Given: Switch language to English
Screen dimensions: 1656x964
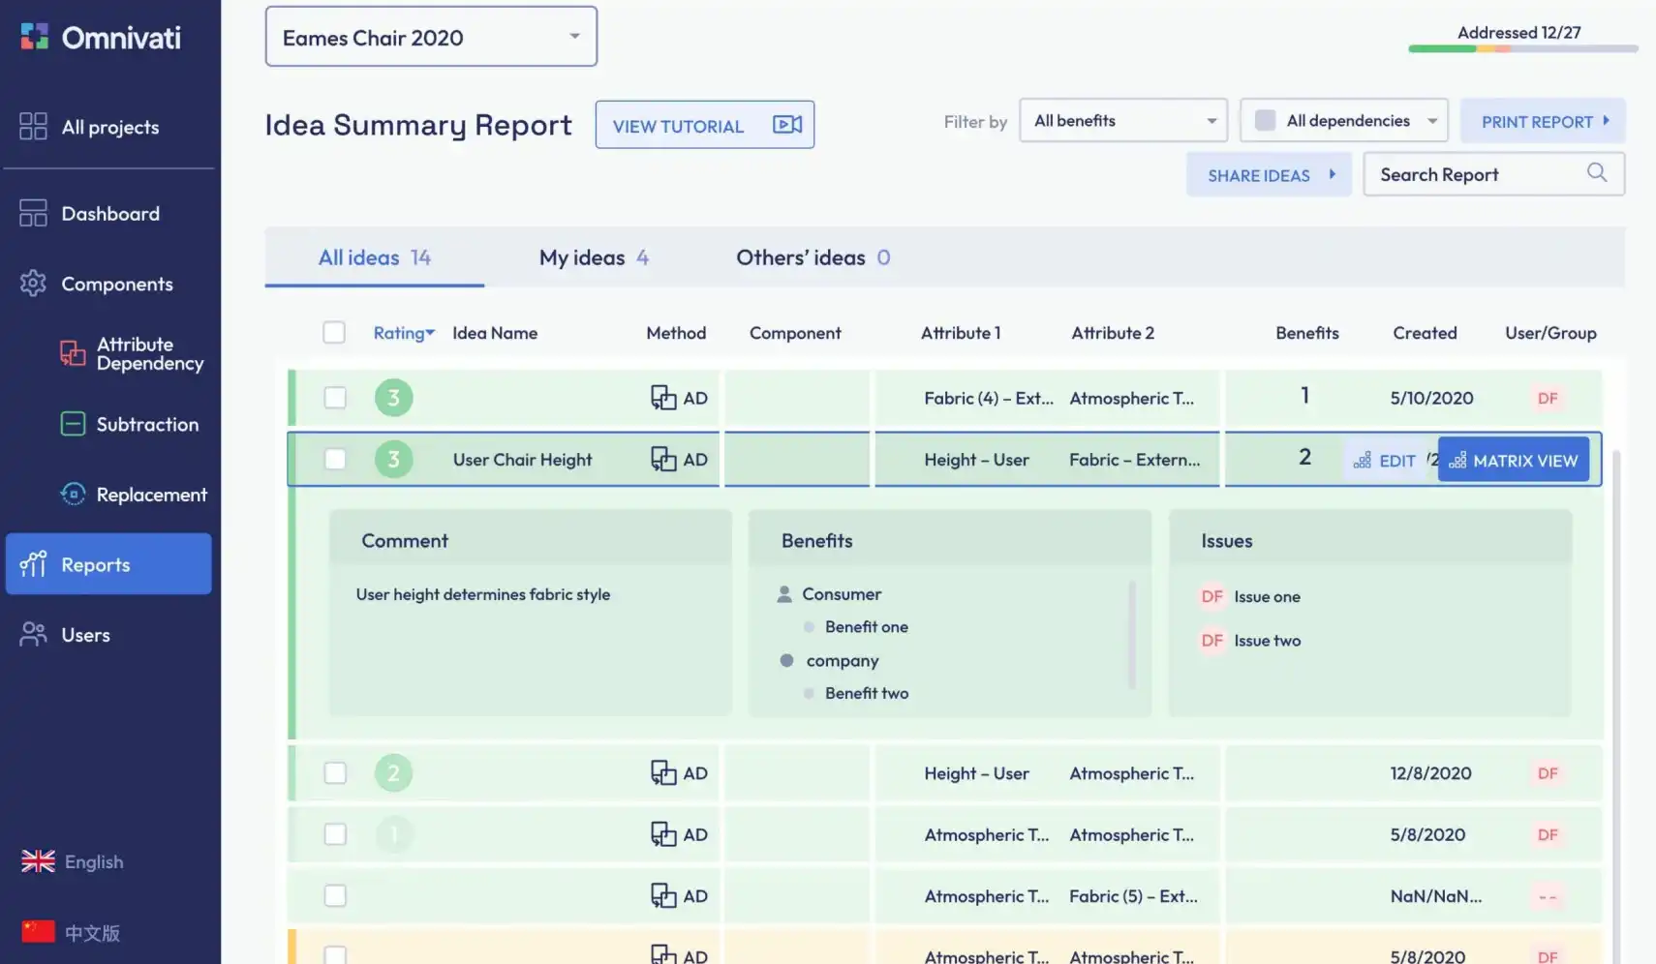Looking at the screenshot, I should (x=73, y=861).
